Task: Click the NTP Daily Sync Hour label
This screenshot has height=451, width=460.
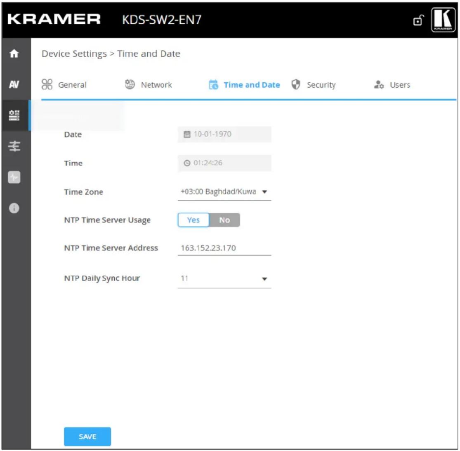Action: [x=102, y=278]
